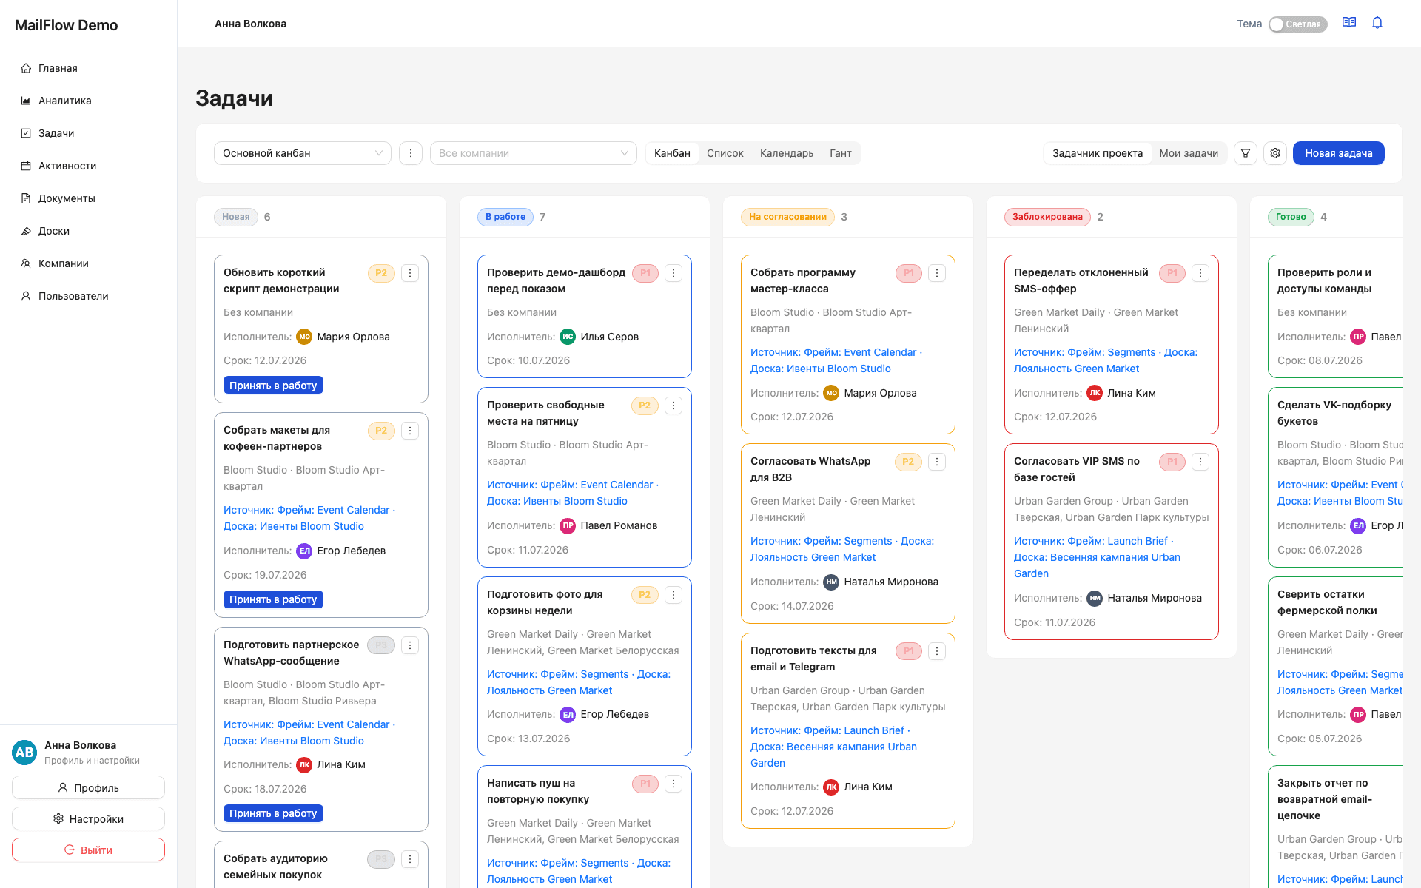Image resolution: width=1421 pixels, height=888 pixels.
Task: Click the АВ user avatar in sidebar
Action: click(x=24, y=753)
